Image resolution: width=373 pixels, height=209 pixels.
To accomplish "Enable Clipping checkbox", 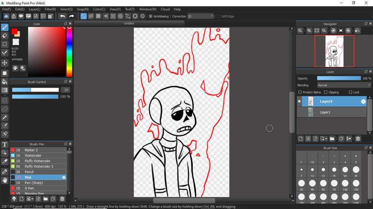I will (326, 92).
